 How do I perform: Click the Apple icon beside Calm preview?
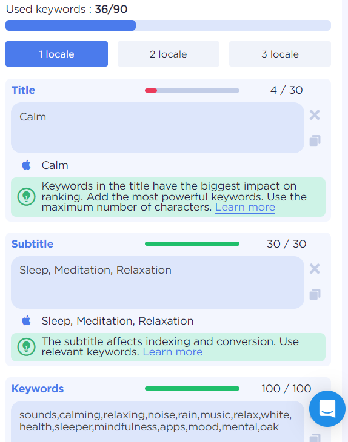click(x=26, y=165)
